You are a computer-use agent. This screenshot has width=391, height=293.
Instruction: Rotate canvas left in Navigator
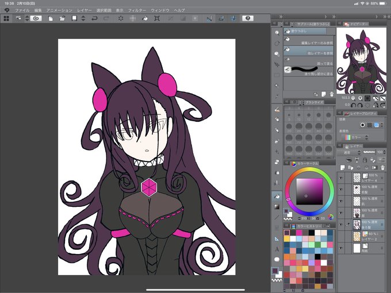[x=353, y=105]
